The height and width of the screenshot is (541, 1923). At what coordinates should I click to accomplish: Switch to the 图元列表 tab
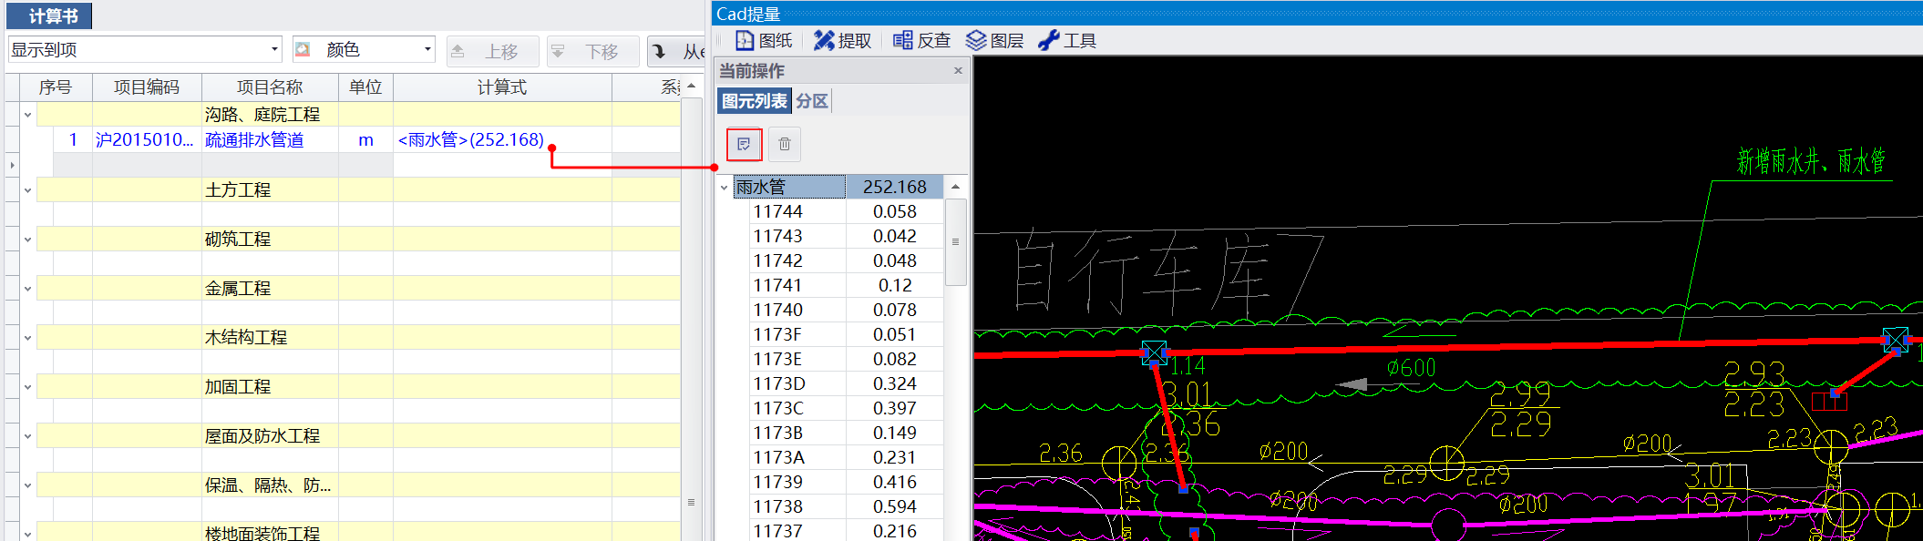pyautogui.click(x=755, y=101)
